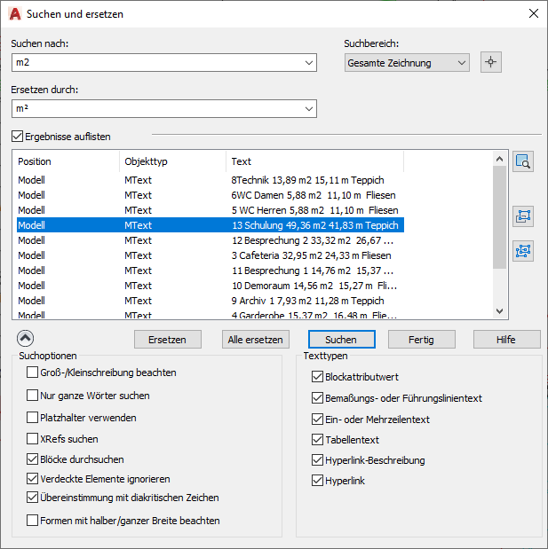Select the 3 Cafeteria result row
The width and height of the screenshot is (548, 549).
209,255
